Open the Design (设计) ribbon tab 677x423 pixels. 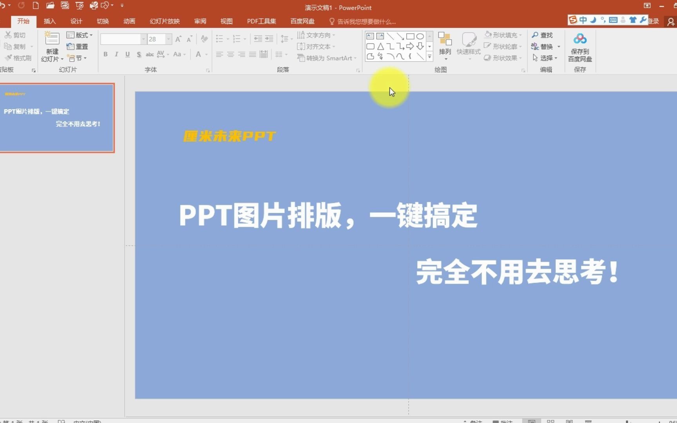pos(76,21)
